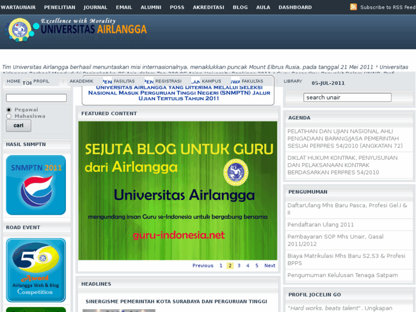The image size is (416, 312).
Task: Click the PENGUMUMAN panel heading
Action: pyautogui.click(x=308, y=192)
